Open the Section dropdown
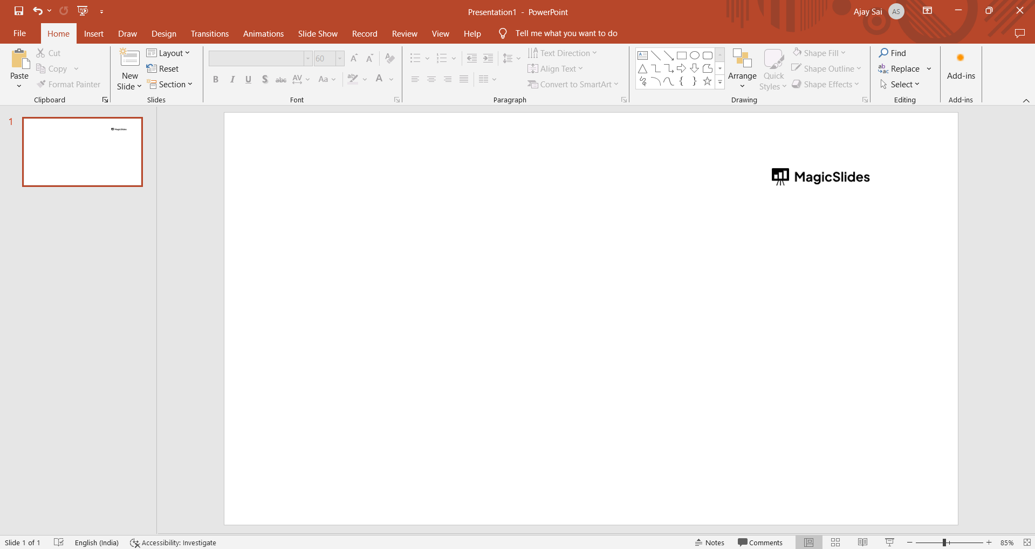 click(170, 85)
